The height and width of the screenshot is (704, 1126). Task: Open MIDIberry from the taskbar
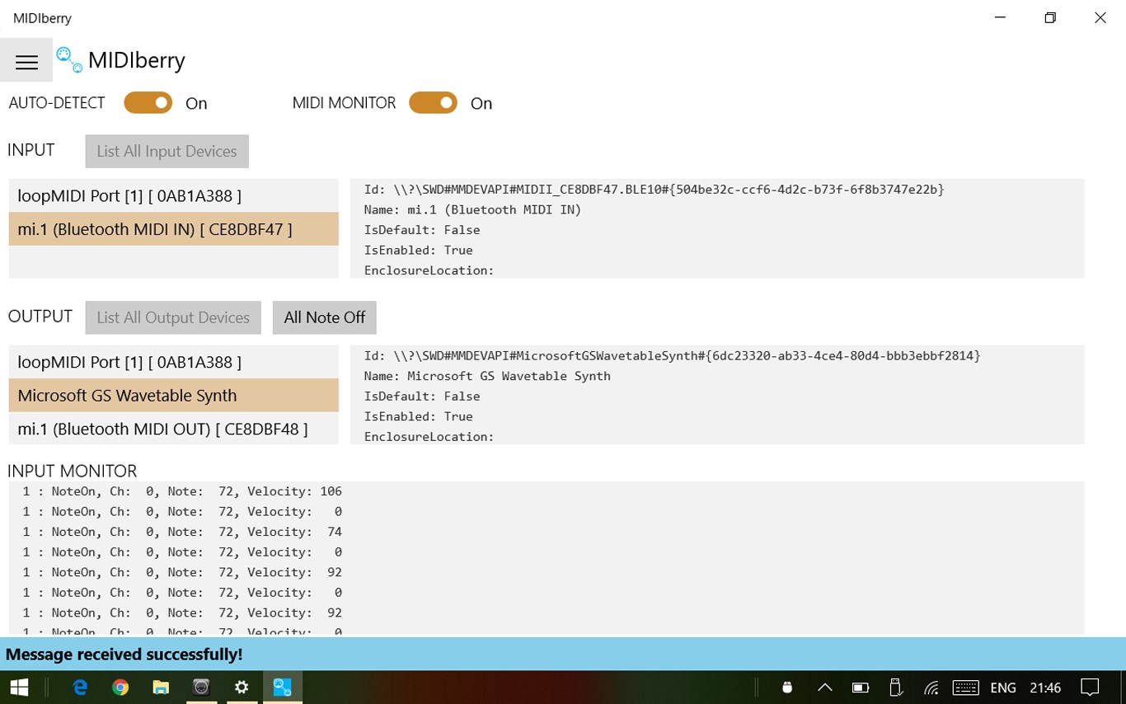pos(282,687)
